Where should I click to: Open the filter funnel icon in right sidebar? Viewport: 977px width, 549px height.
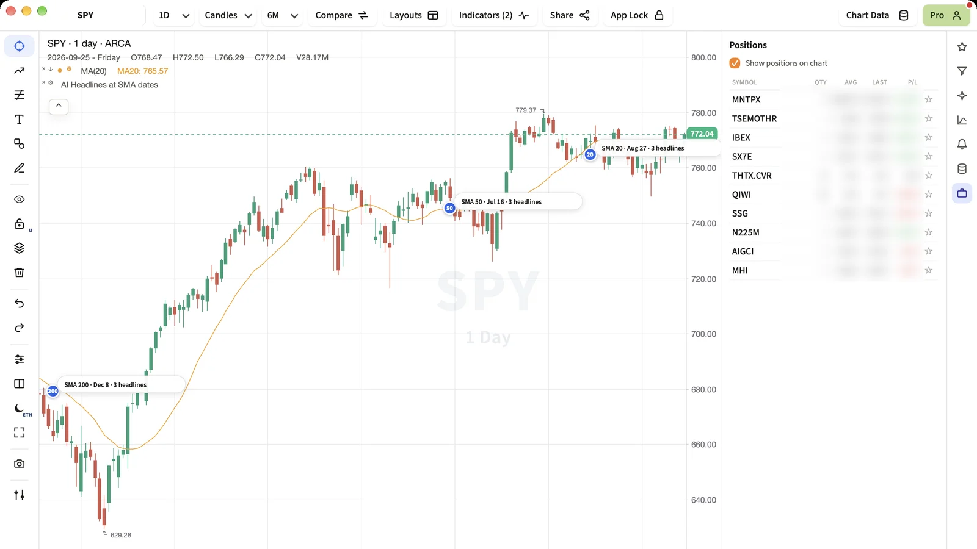962,71
